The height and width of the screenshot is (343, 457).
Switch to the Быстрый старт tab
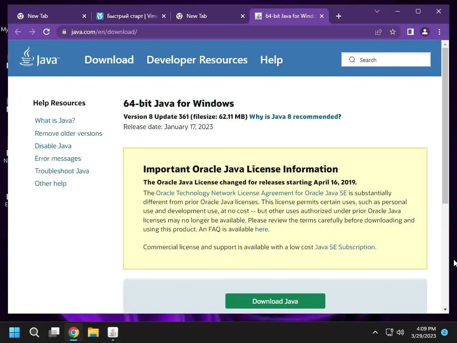click(131, 16)
